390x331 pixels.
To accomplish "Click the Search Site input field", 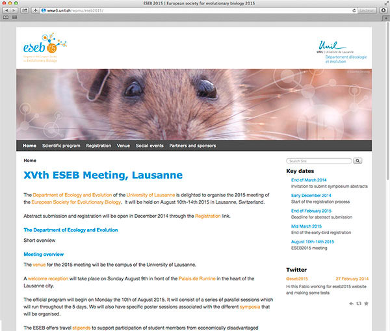I will (319, 161).
